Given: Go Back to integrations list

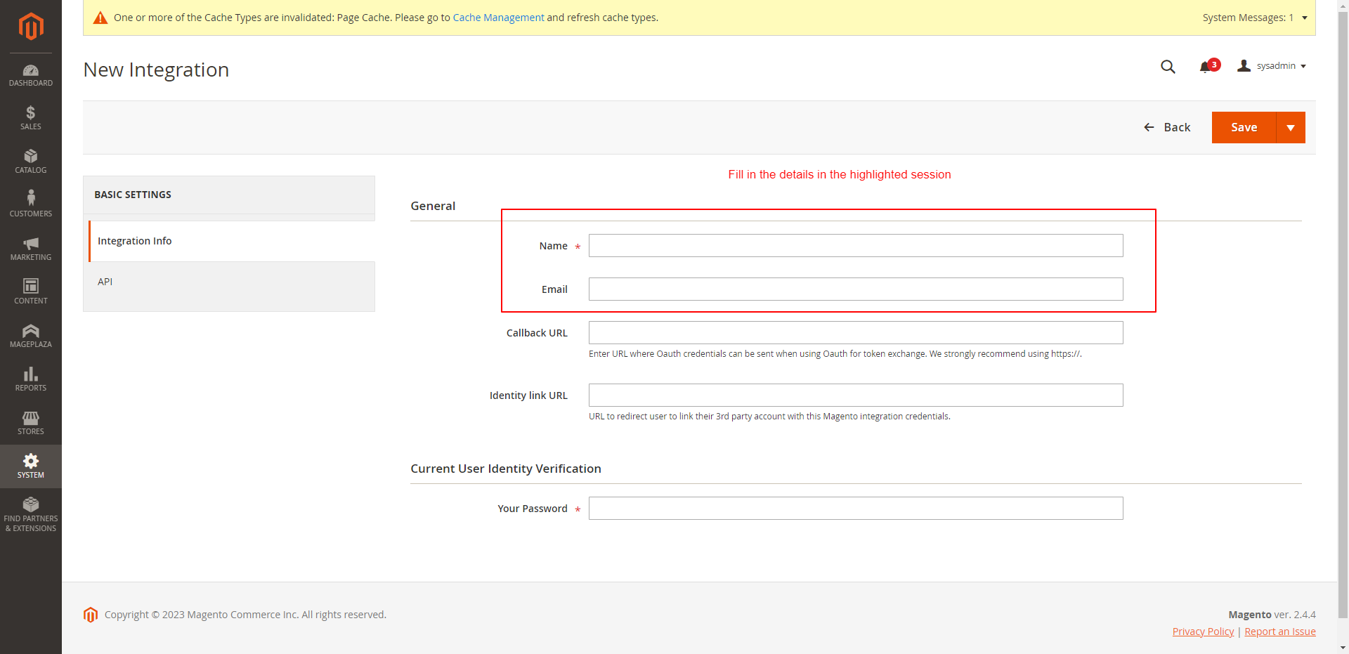Looking at the screenshot, I should (1167, 127).
